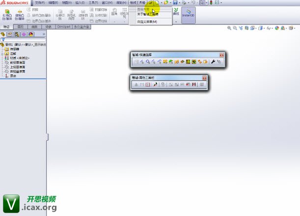Select the Revolved Cut tool

pyautogui.click(x=83, y=15)
